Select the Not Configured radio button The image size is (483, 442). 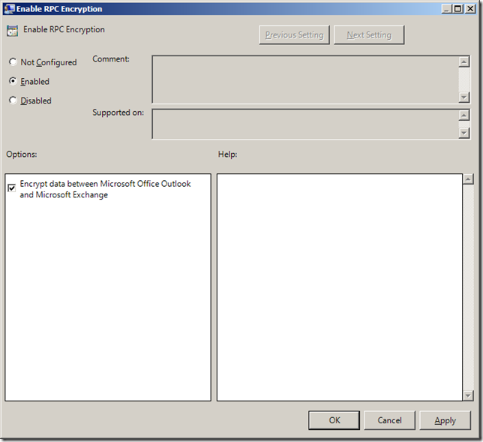click(x=13, y=62)
